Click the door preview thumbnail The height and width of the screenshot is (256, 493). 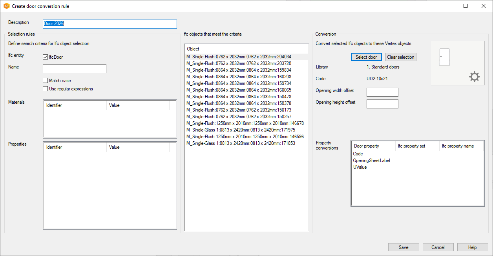coord(444,57)
